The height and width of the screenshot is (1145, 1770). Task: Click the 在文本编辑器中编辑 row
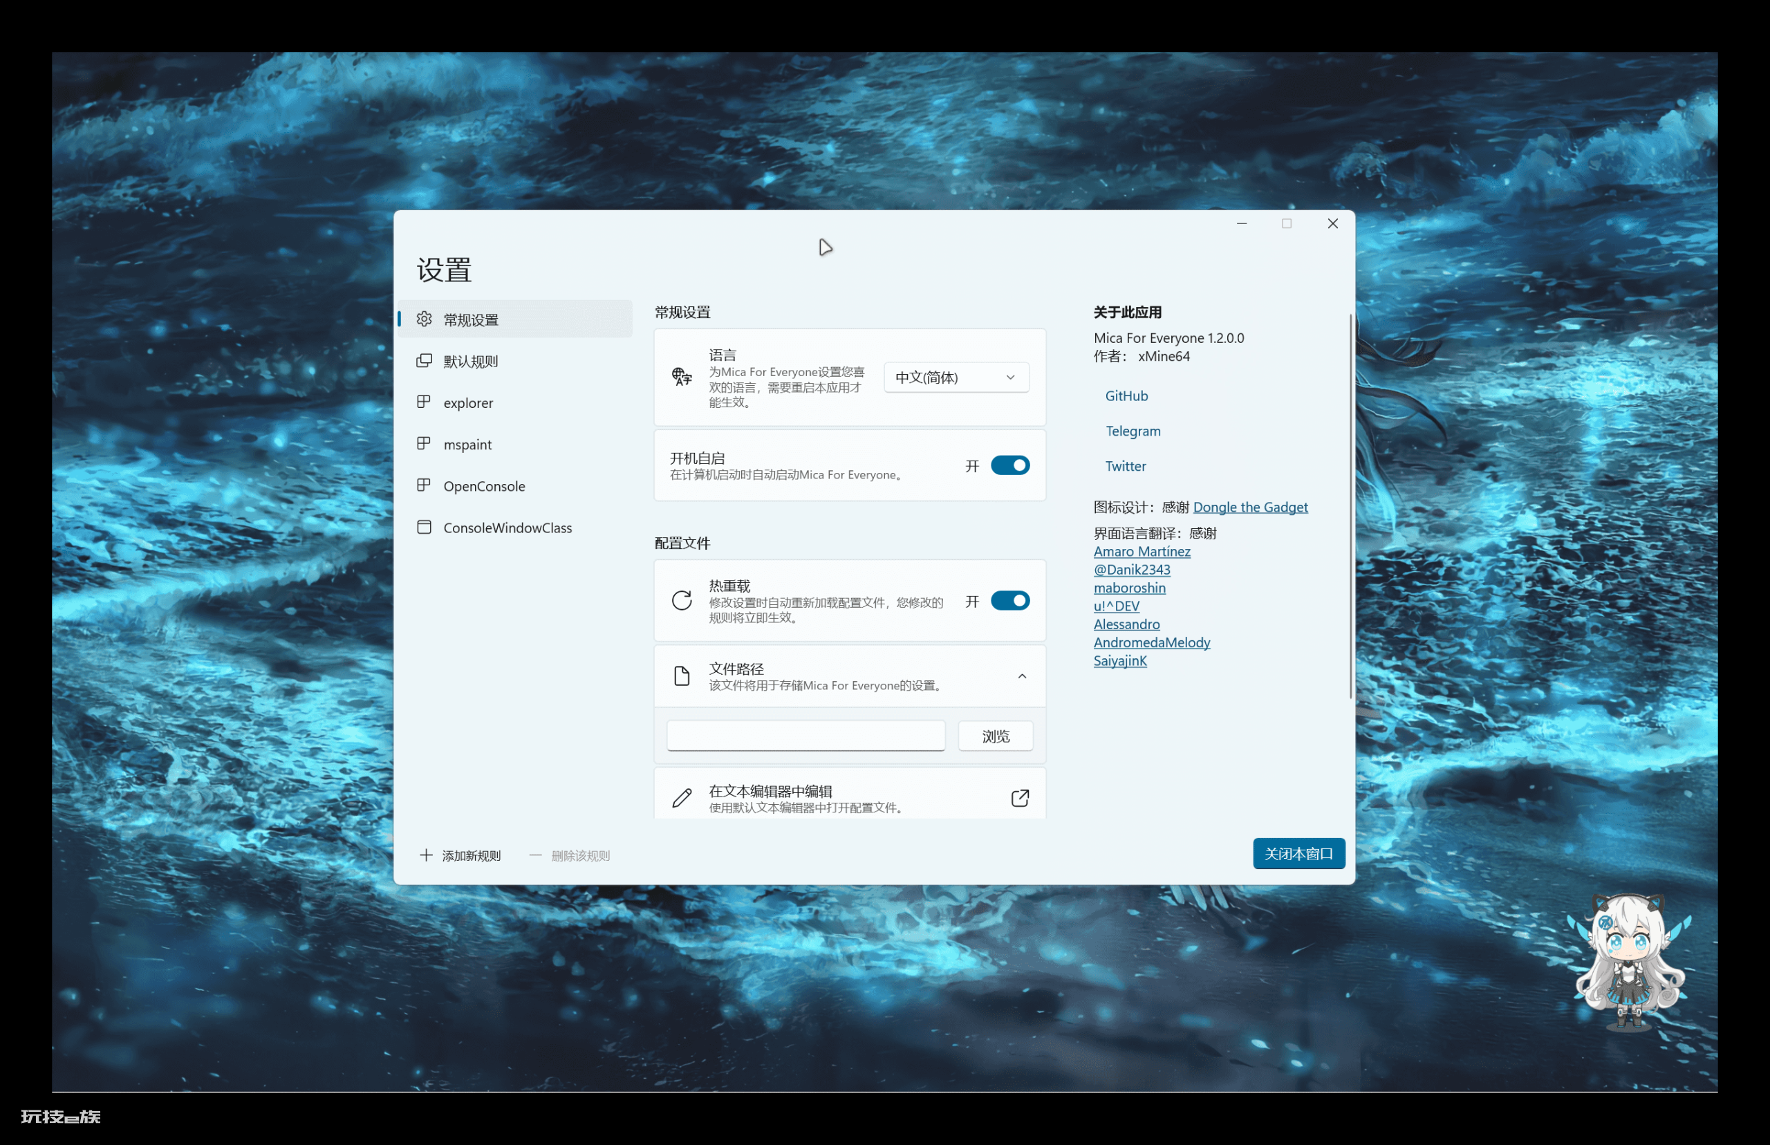(x=850, y=794)
